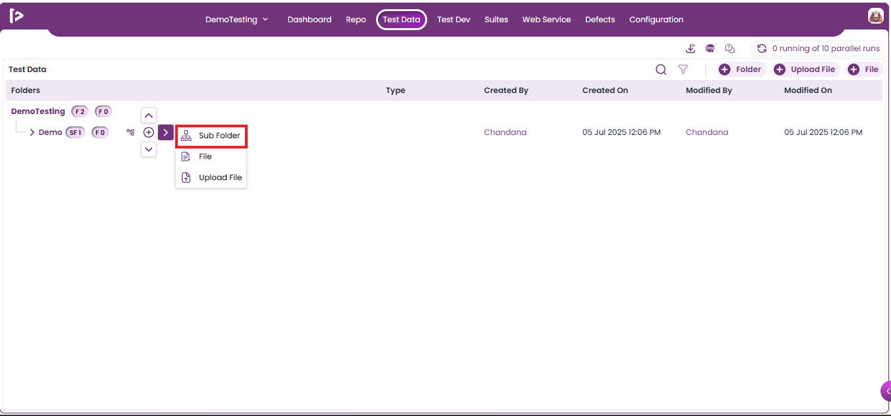Select the DemoTesting root folder
Viewport: 891px width, 416px height.
point(38,111)
